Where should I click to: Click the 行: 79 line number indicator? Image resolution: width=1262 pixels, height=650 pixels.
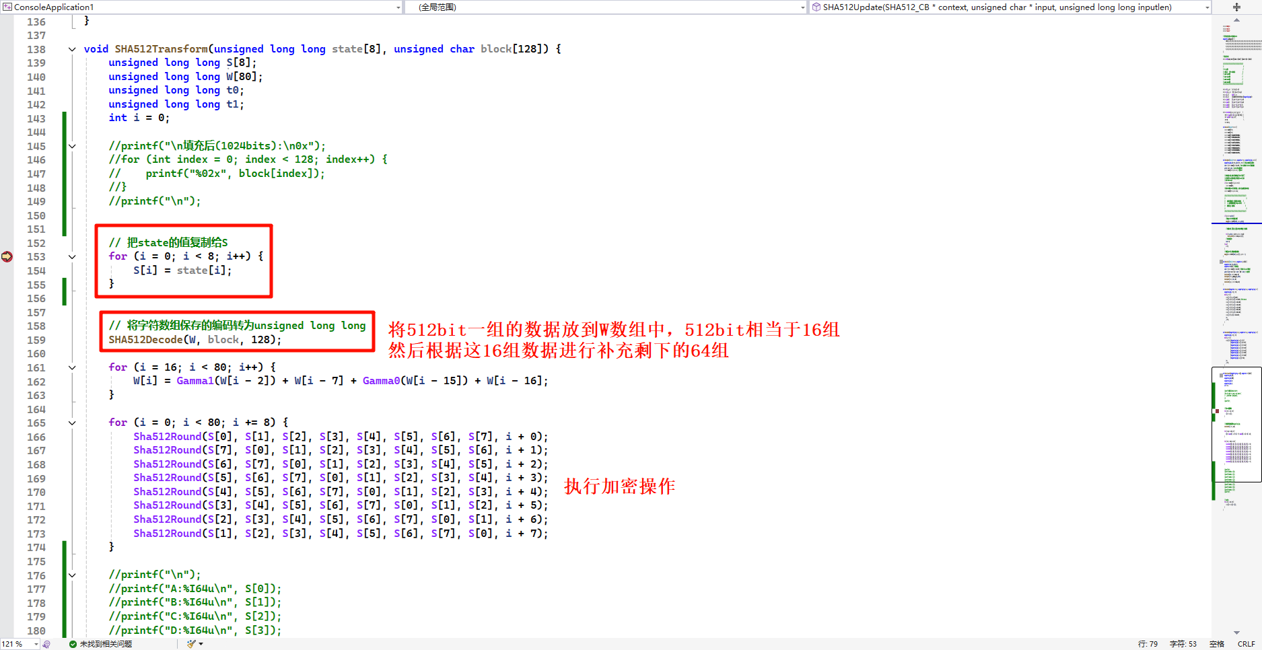click(x=1148, y=644)
